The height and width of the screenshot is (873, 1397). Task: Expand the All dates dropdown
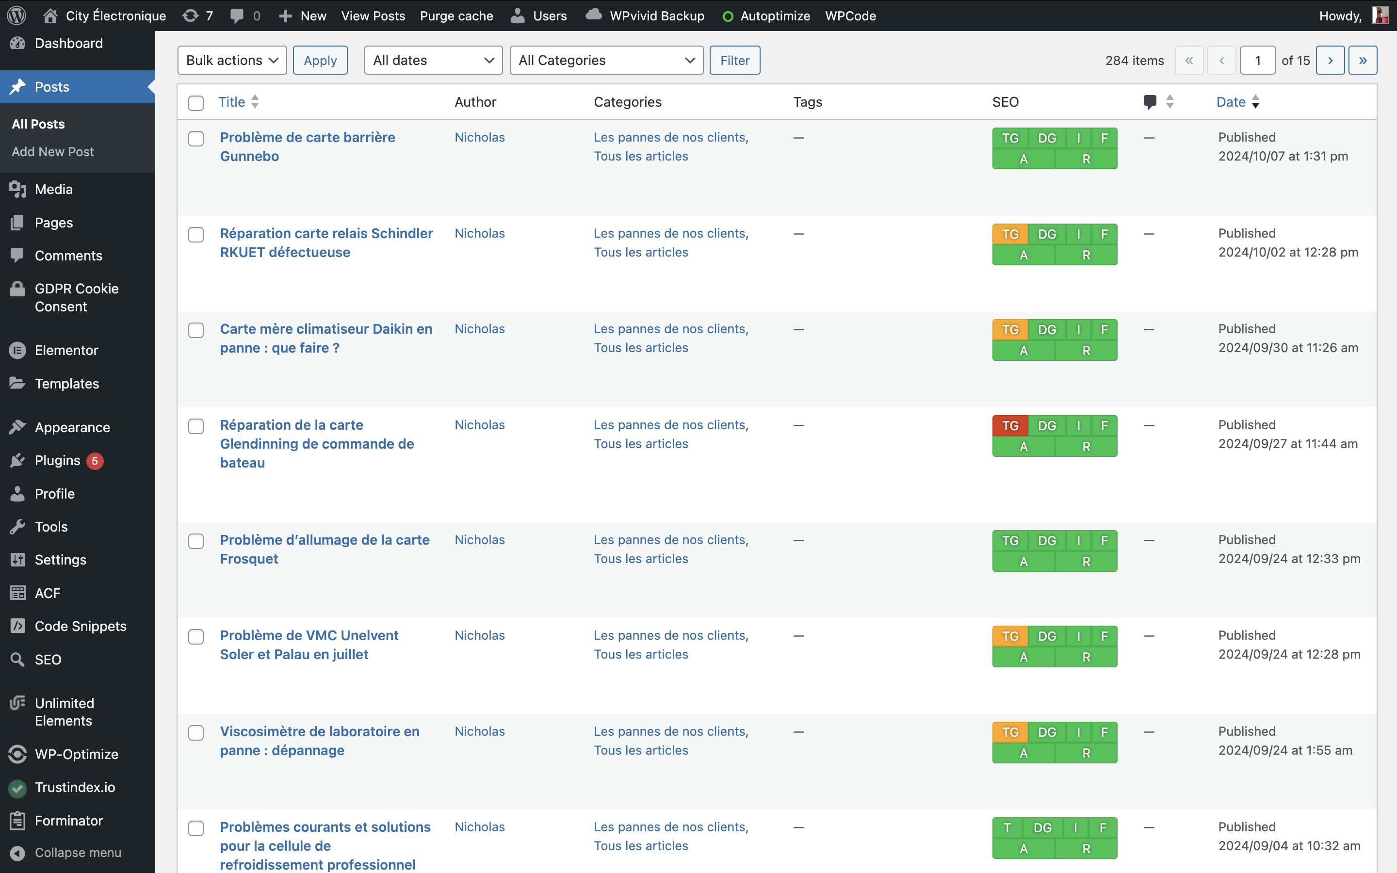(433, 60)
